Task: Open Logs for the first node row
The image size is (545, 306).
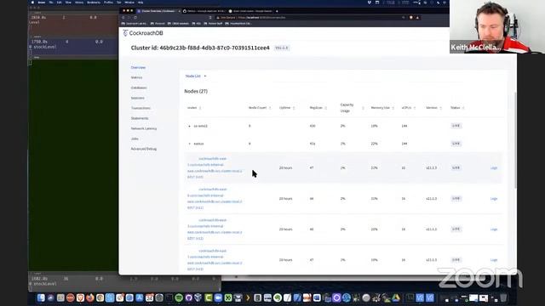Action: point(494,168)
